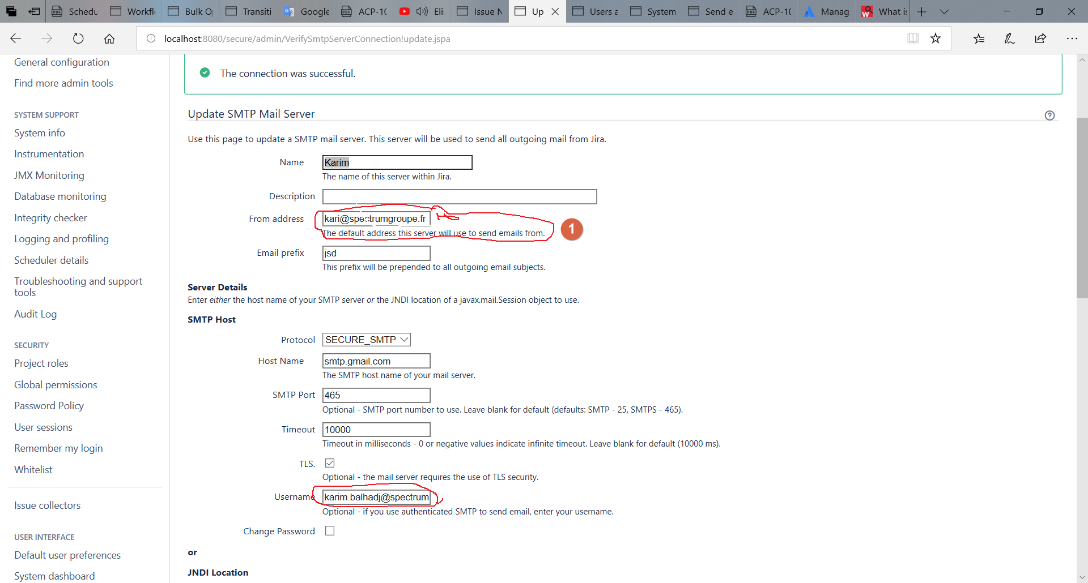The width and height of the screenshot is (1088, 583).
Task: Open the Favorites hub icon
Action: pos(979,38)
